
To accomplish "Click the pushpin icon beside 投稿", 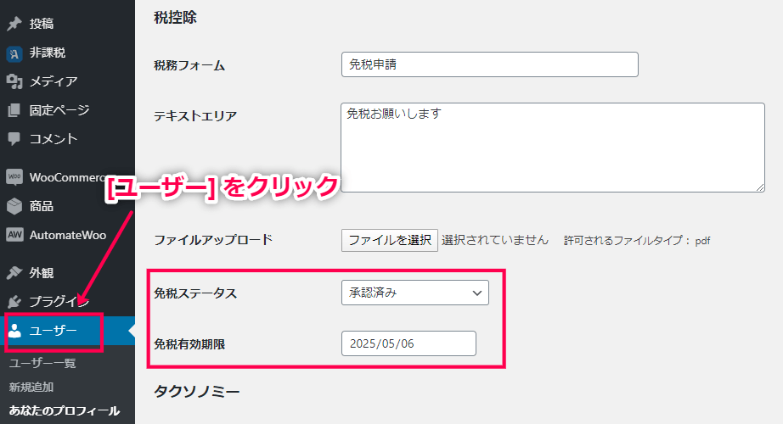I will point(14,24).
